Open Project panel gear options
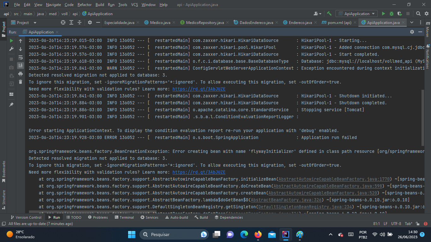This screenshot has width=431, height=242. pos(90,22)
